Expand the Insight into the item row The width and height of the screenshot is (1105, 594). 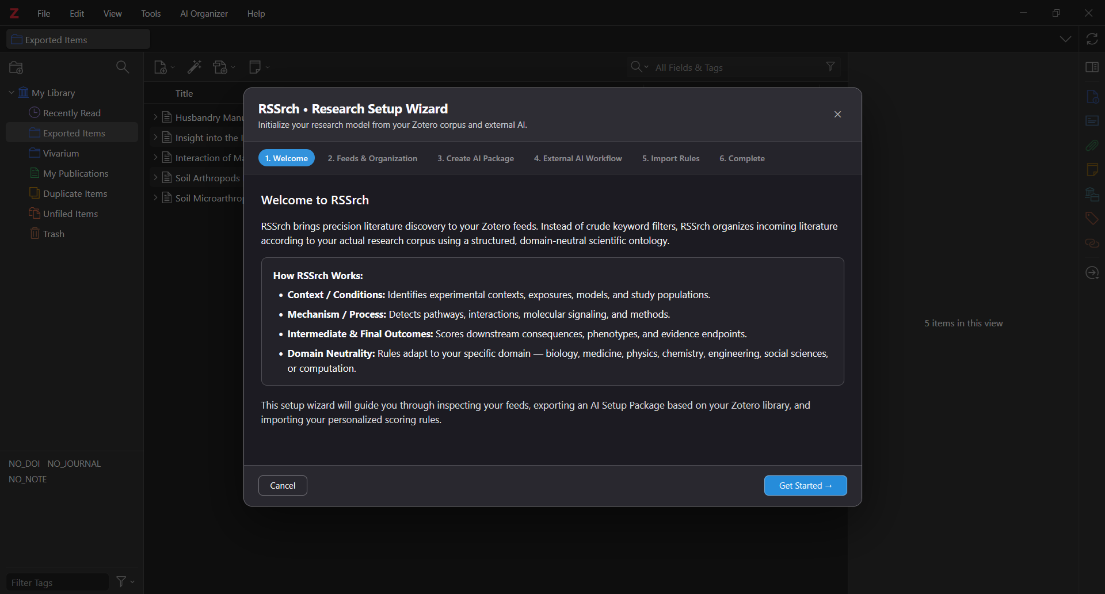coord(155,137)
